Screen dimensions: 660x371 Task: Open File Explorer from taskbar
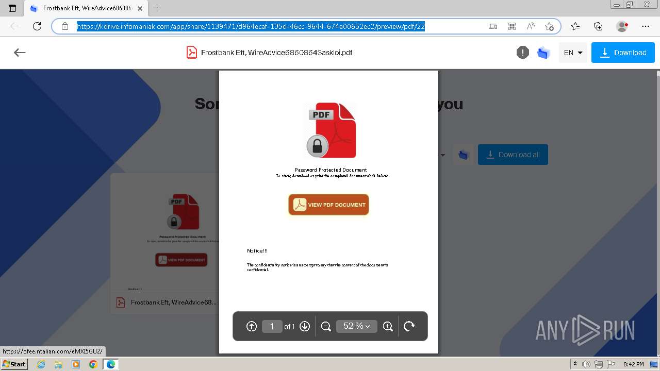pyautogui.click(x=58, y=364)
